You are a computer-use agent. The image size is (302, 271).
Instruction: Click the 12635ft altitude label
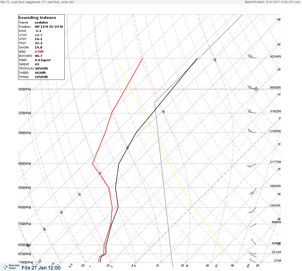(x=275, y=206)
